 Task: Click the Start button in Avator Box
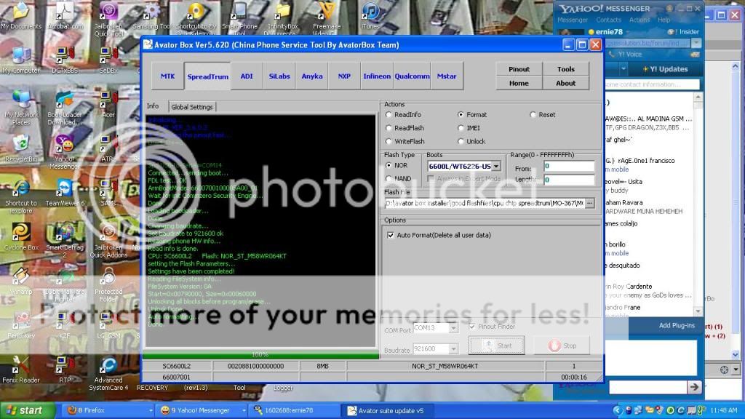[x=497, y=346]
